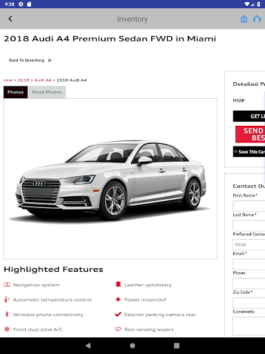This screenshot has width=265, height=354.
Task: Click the Leather upholstery feature icon
Action: point(118,284)
